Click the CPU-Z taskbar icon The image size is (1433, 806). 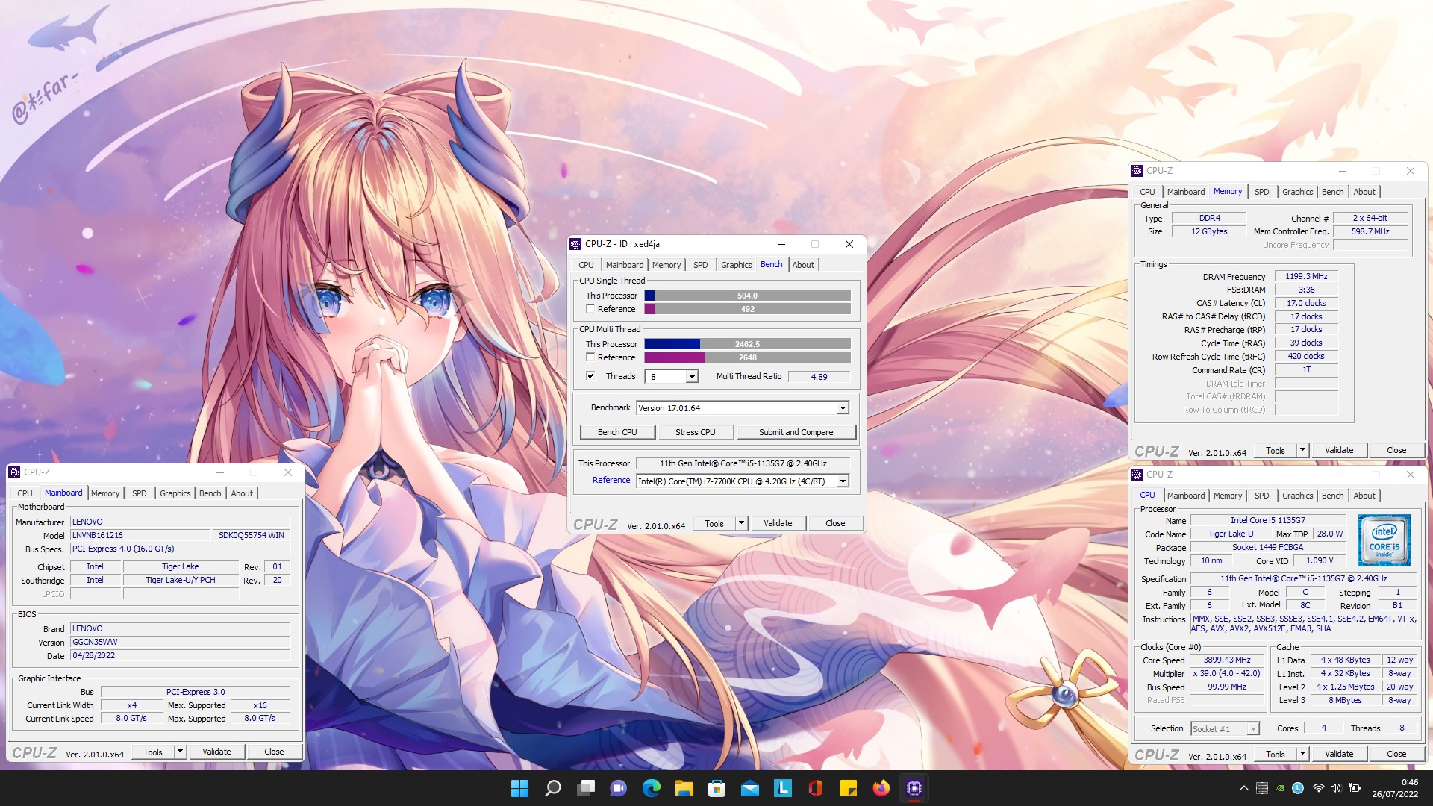914,788
